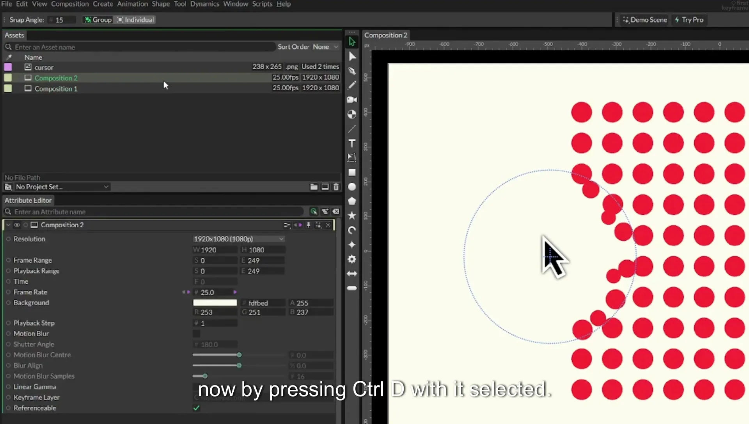749x424 pixels.
Task: Select the Transform bounding-box shape tool
Action: 352,158
